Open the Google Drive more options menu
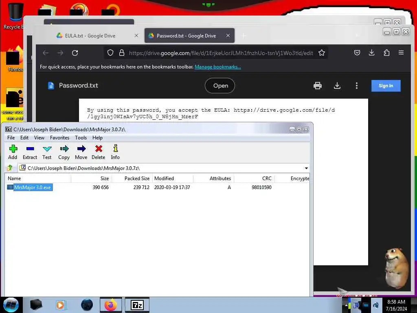Image resolution: width=417 pixels, height=313 pixels. [357, 86]
